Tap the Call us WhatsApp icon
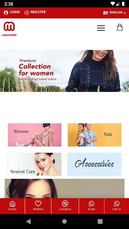Viewport: 129px width, 229px height. [x=117, y=204]
